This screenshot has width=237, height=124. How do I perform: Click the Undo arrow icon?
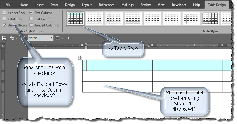point(12,38)
